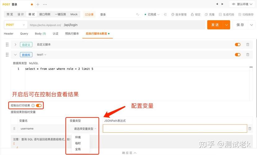Image resolution: width=257 pixels, height=155 pixels.
Task: Add a new request tab with plus icon
Action: [38, 4]
